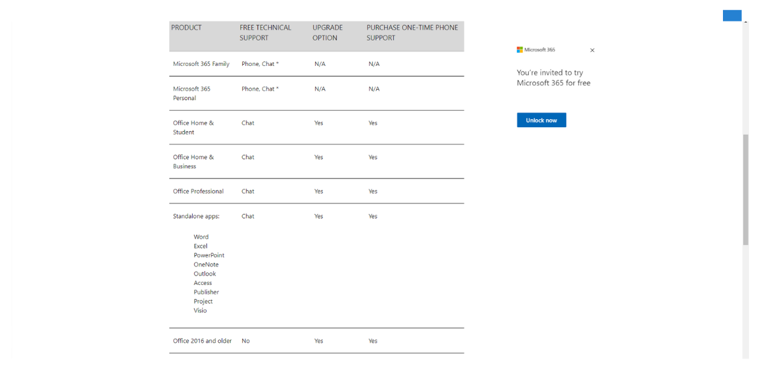Screen dimensions: 761x380
Task: Select the Office 2016 and older product cell
Action: (202, 341)
